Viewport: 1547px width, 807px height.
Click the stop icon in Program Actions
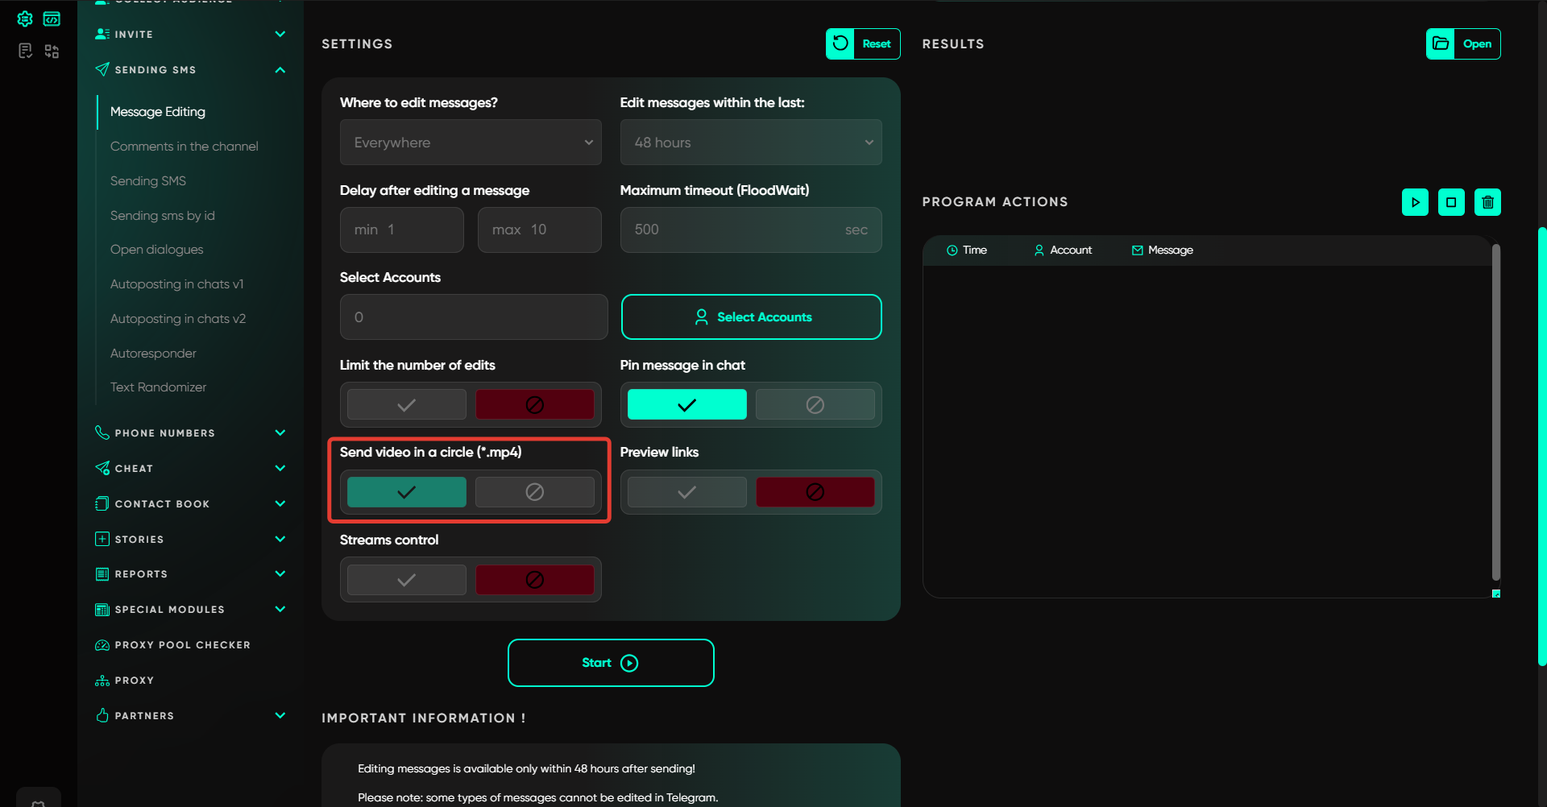[x=1451, y=202]
